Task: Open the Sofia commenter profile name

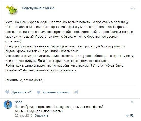Action: click(x=18, y=102)
